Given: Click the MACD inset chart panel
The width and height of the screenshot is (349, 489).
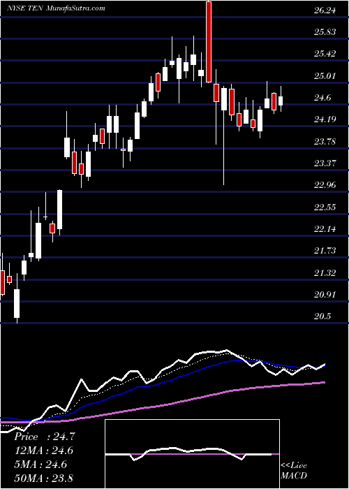Looking at the screenshot, I should [x=192, y=454].
